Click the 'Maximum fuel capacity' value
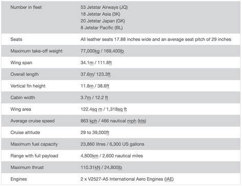The height and width of the screenshot is (186, 242). [x=112, y=144]
